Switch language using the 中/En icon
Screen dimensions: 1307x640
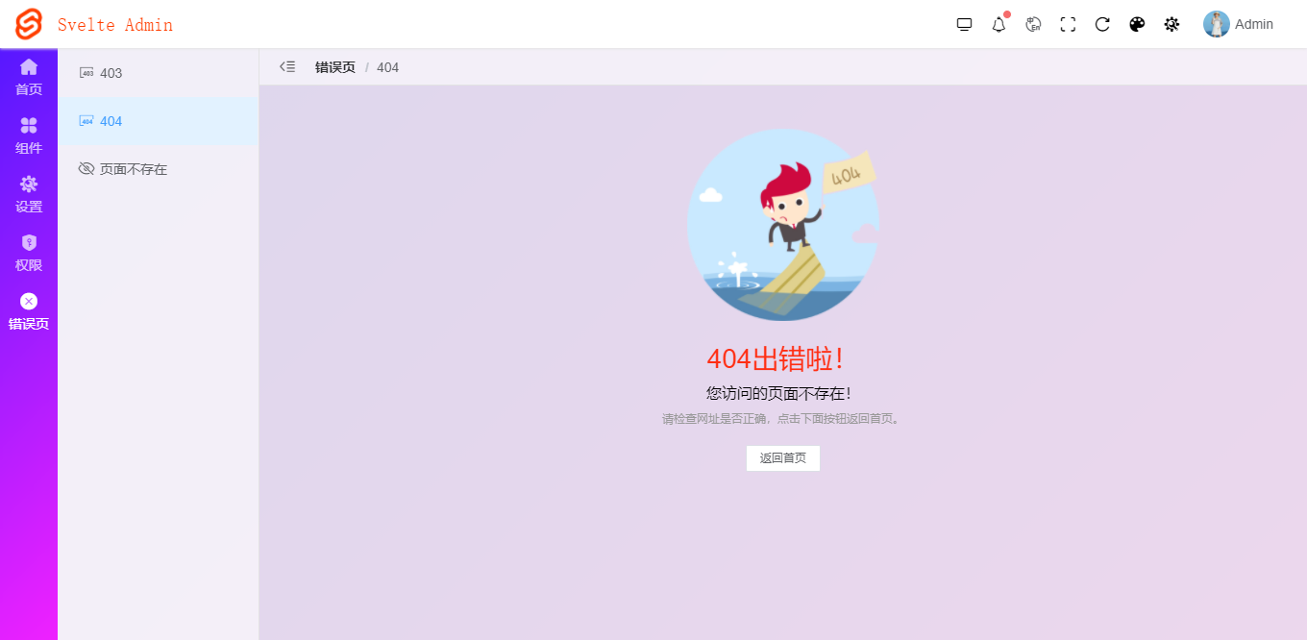pyautogui.click(x=1033, y=24)
